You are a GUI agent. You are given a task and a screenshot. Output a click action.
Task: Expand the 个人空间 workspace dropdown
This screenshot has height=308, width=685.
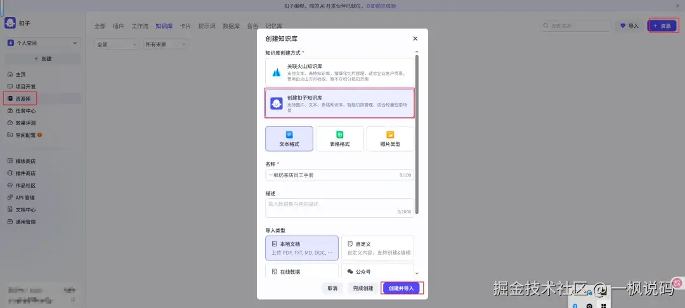[x=42, y=43]
